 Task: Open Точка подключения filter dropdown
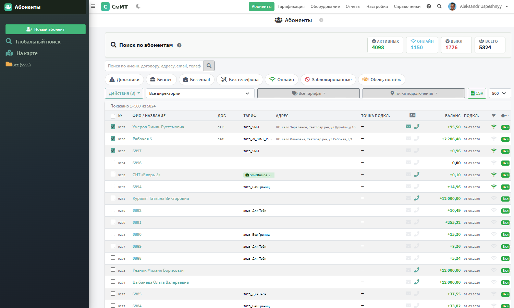coord(414,93)
